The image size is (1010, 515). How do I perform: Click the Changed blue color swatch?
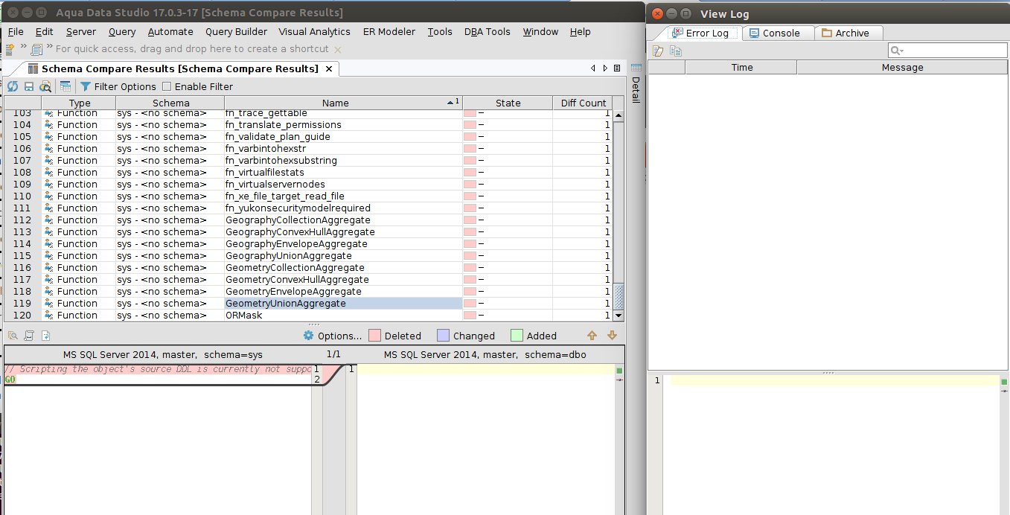(444, 336)
